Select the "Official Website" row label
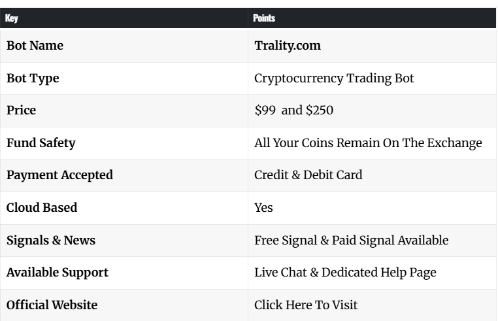The image size is (498, 321). click(52, 305)
